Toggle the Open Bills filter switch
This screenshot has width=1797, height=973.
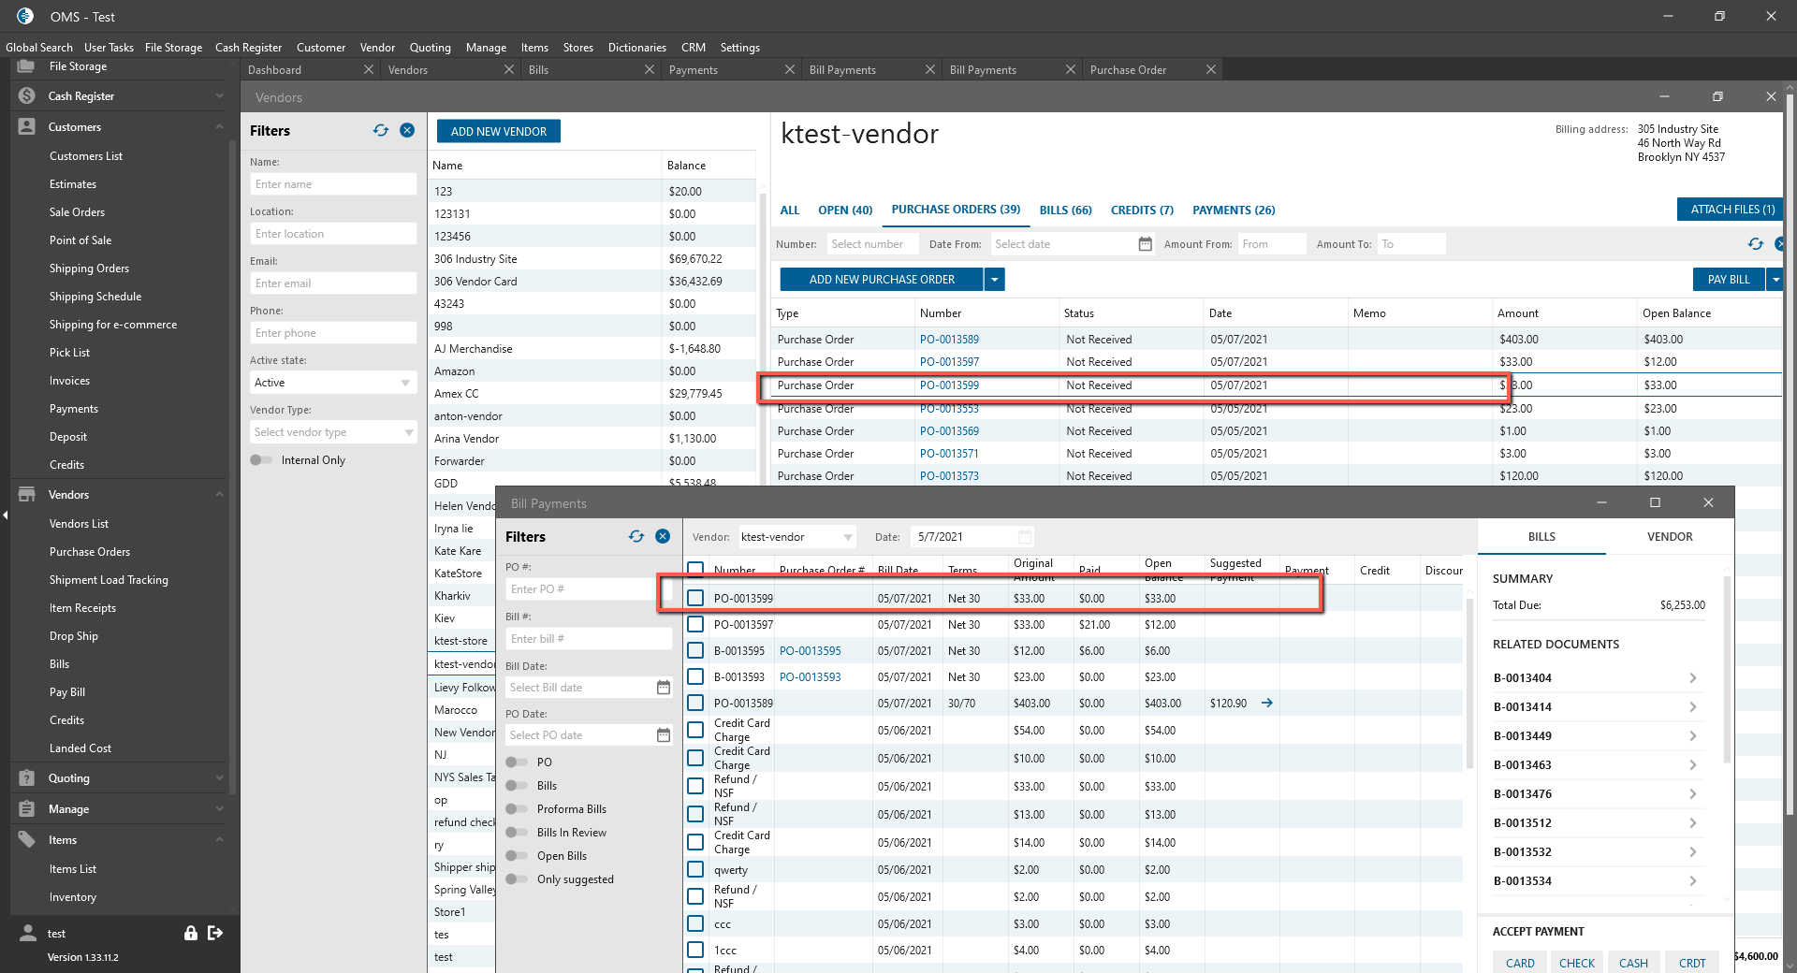pyautogui.click(x=517, y=856)
